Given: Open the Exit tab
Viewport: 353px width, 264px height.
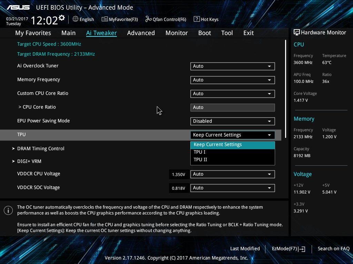Looking at the screenshot, I should coord(249,33).
